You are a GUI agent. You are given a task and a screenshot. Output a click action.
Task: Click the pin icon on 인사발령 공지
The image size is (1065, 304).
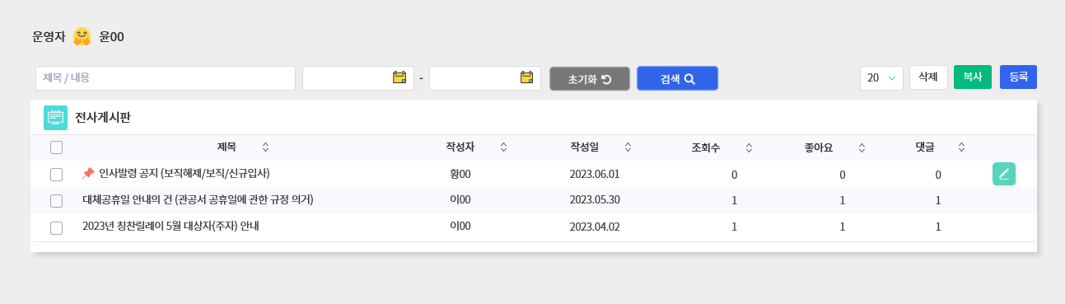tap(88, 174)
